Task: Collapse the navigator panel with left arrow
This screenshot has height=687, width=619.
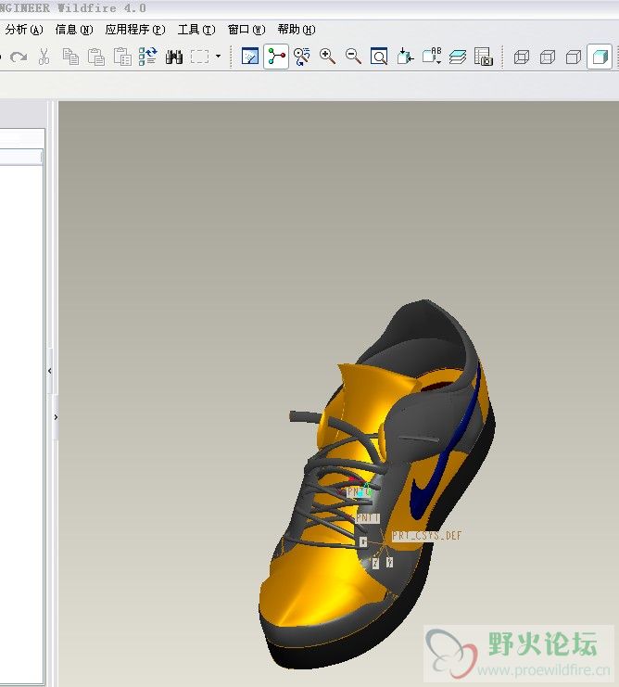Action: [50, 371]
